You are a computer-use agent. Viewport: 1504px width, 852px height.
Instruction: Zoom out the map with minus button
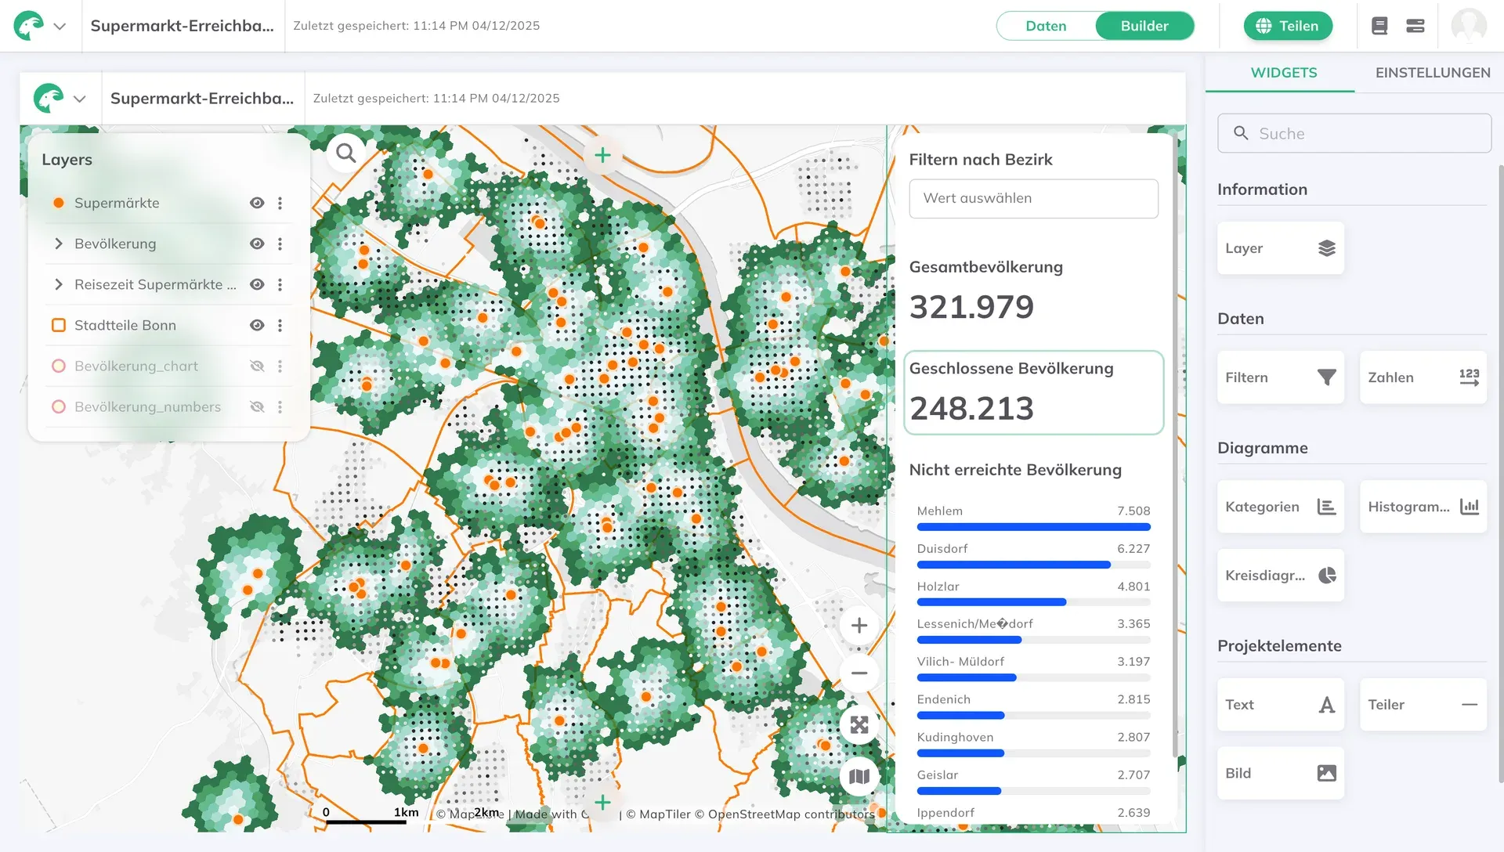tap(859, 673)
